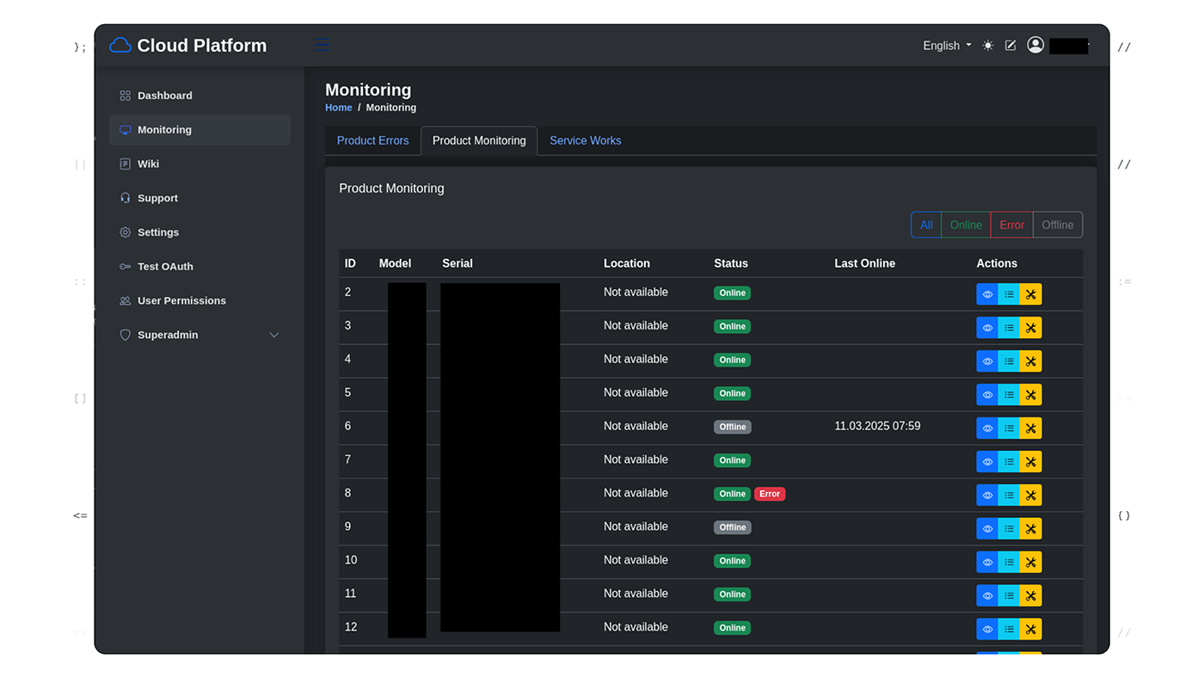This screenshot has width=1204, height=678.
Task: Click the tools icon for ID 10
Action: pos(1030,563)
